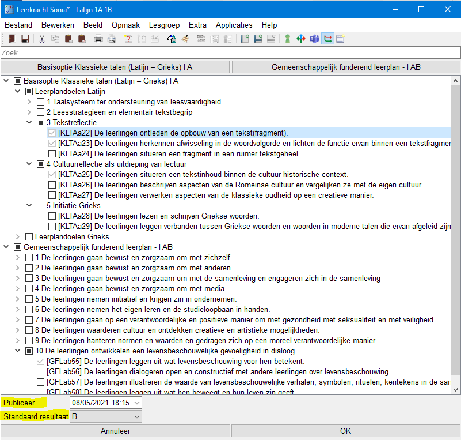Open the Help menu
Image resolution: width=461 pixels, height=440 pixels.
pos(269,25)
